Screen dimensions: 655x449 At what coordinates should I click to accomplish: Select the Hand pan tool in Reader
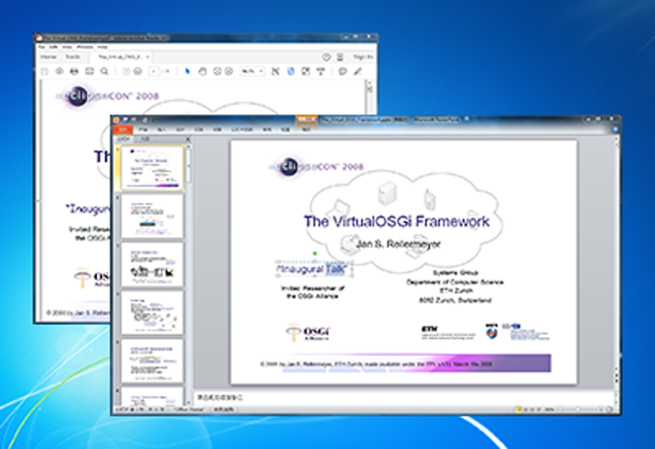203,71
